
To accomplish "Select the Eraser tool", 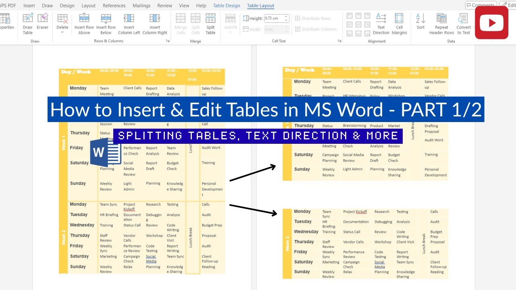I will coord(42,22).
